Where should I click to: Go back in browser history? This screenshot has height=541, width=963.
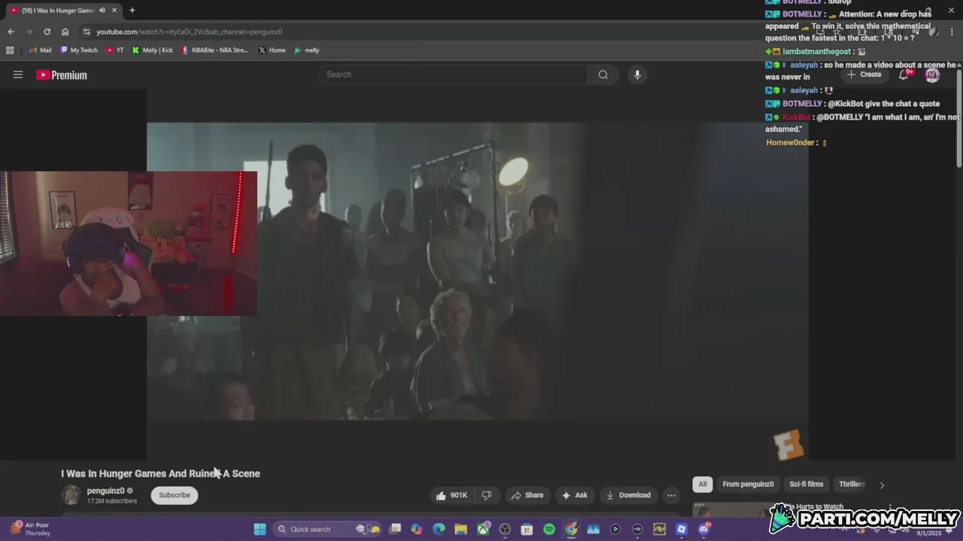[x=11, y=32]
